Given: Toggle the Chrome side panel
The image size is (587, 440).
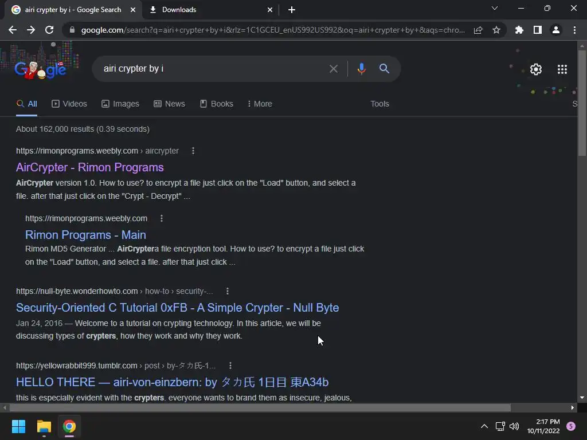Looking at the screenshot, I should tap(538, 30).
